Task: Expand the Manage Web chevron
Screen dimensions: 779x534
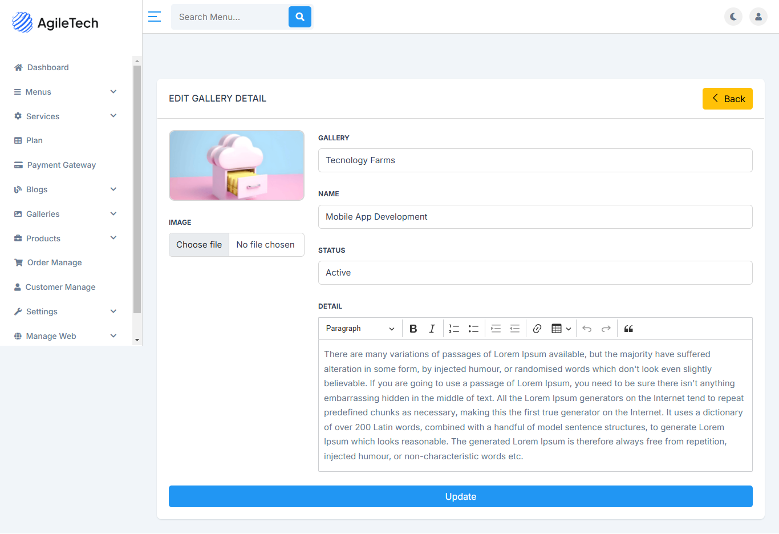Action: click(113, 335)
